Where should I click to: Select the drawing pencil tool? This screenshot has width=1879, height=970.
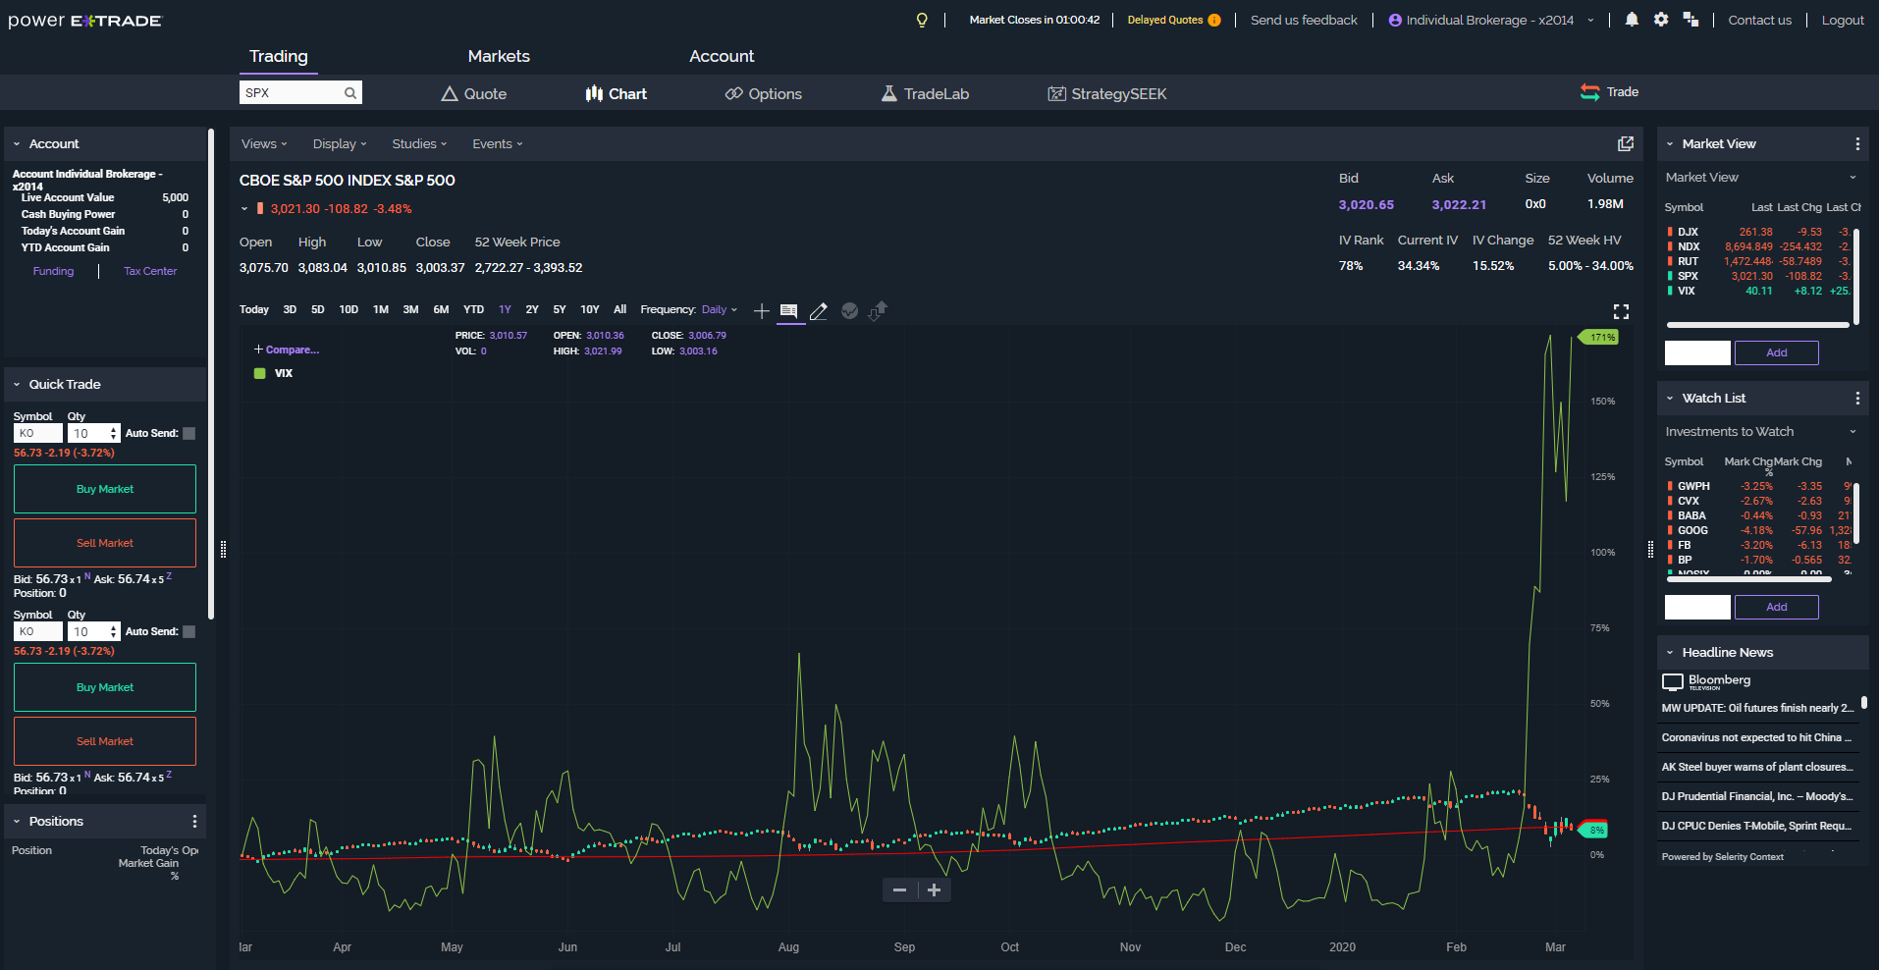coord(819,311)
